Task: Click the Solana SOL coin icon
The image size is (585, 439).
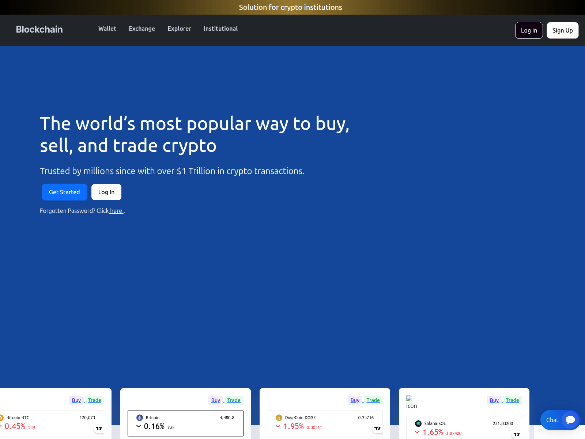Action: pyautogui.click(x=418, y=424)
